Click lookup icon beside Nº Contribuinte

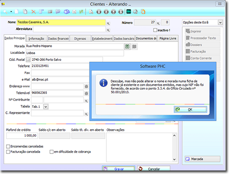click(x=86, y=101)
